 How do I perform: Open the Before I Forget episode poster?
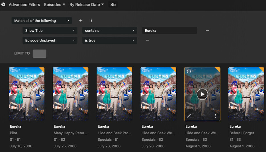click(246, 94)
